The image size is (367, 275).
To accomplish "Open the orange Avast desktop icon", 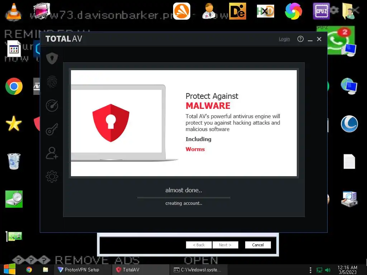I will (181, 11).
